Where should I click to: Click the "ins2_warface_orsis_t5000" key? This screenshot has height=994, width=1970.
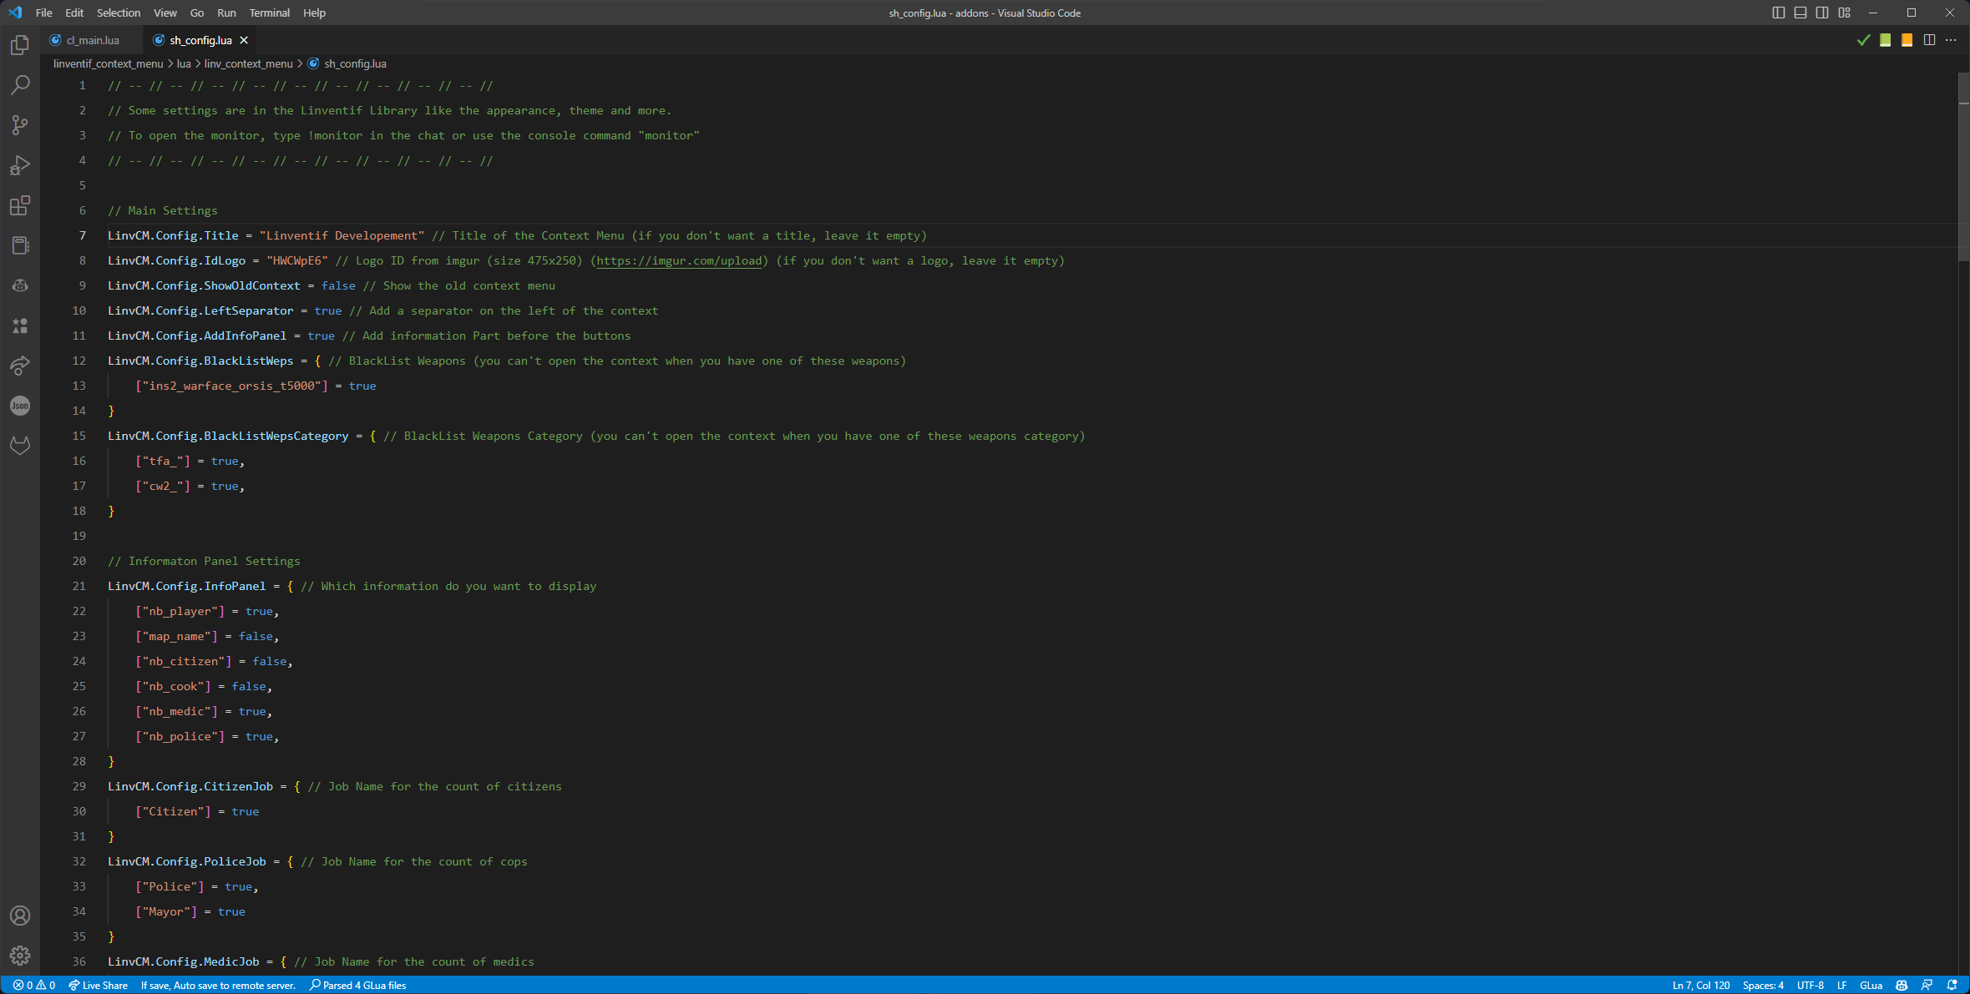[x=232, y=386]
